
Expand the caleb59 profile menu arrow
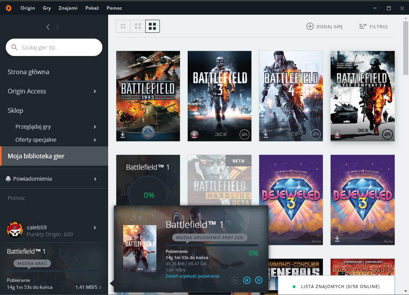point(95,228)
